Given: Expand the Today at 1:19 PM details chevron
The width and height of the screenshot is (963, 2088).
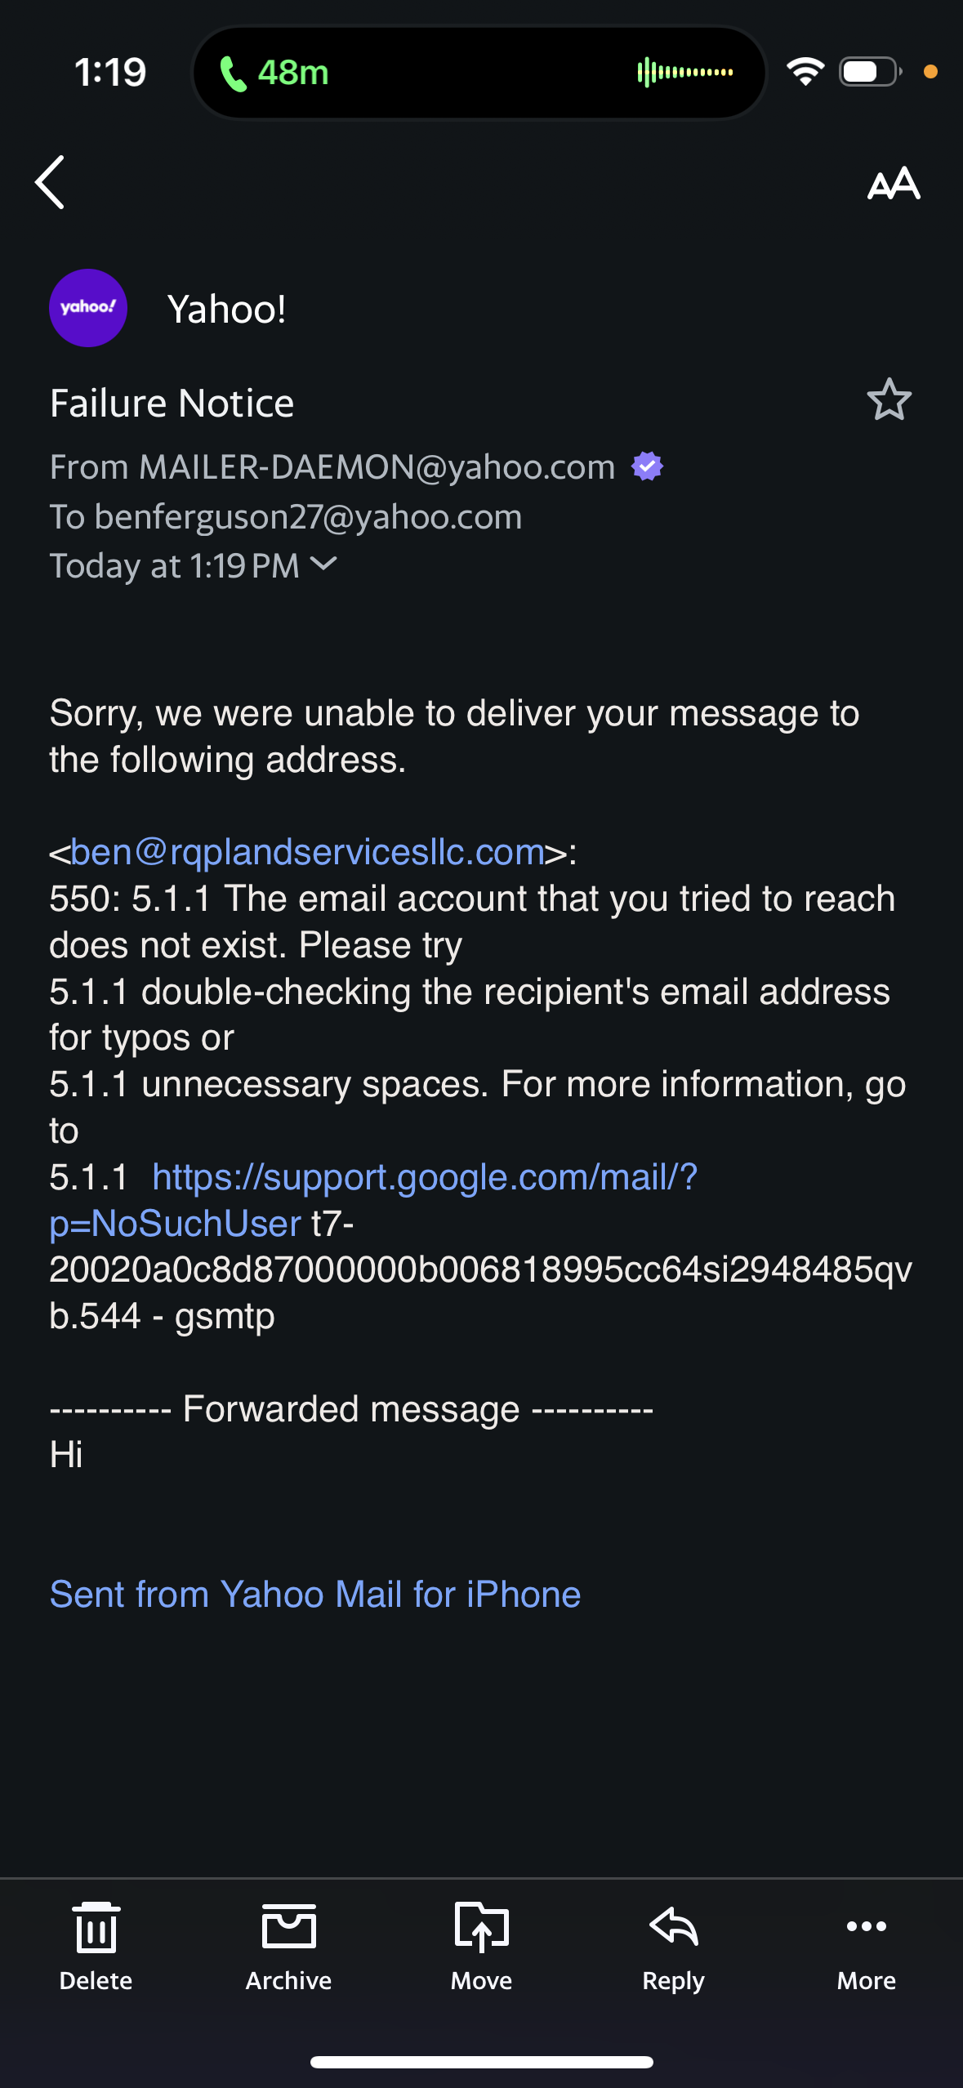Looking at the screenshot, I should tap(324, 564).
